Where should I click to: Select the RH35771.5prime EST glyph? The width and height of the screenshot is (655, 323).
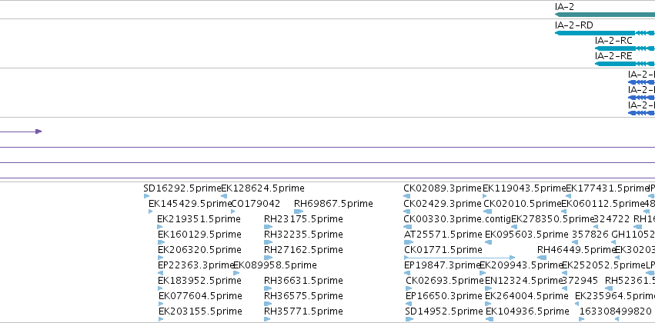[268, 319]
